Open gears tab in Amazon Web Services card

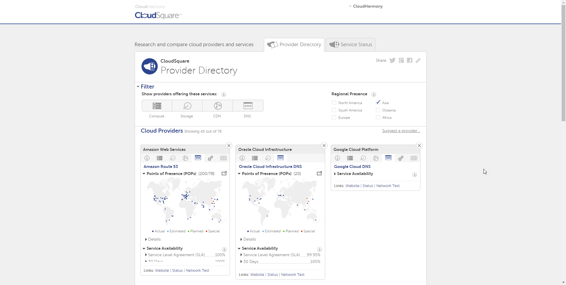(x=210, y=158)
